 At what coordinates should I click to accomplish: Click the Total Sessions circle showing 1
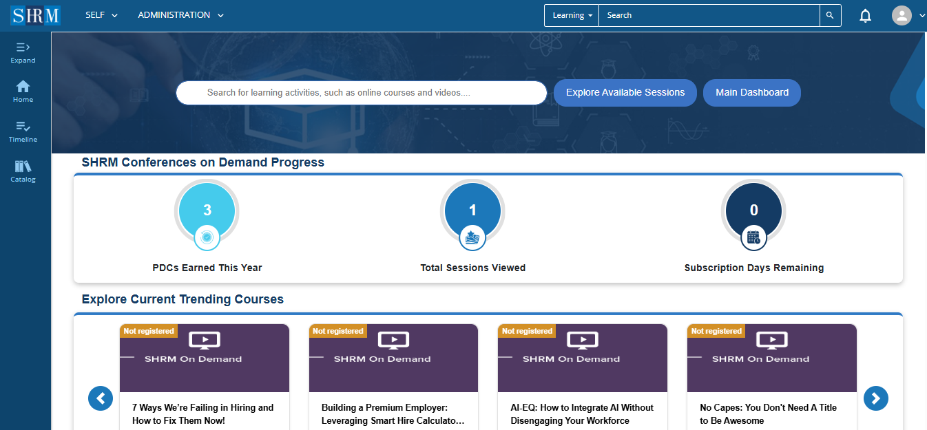click(472, 211)
